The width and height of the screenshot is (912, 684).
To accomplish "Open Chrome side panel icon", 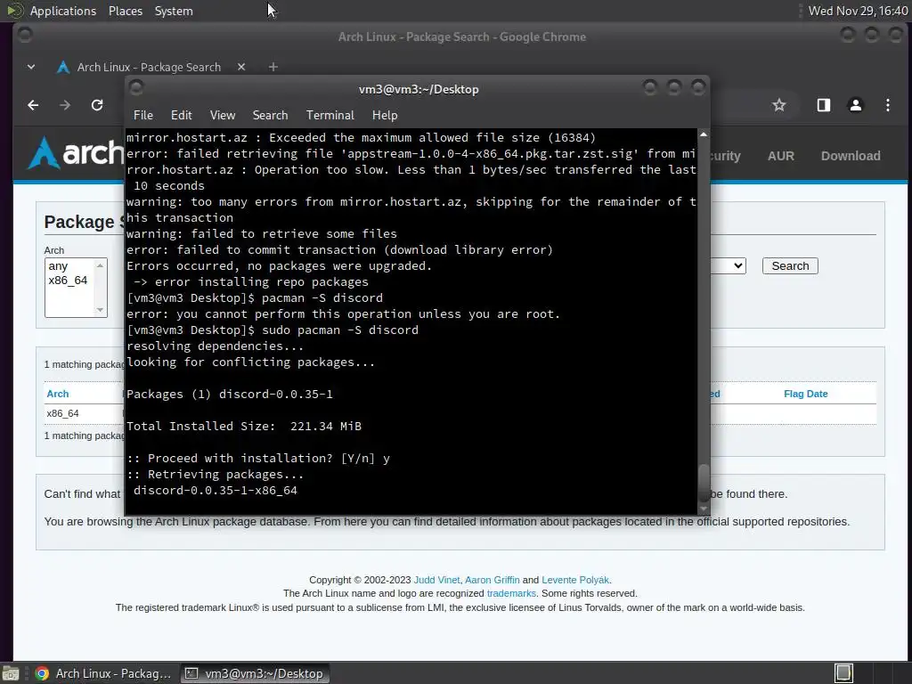I will click(x=823, y=105).
